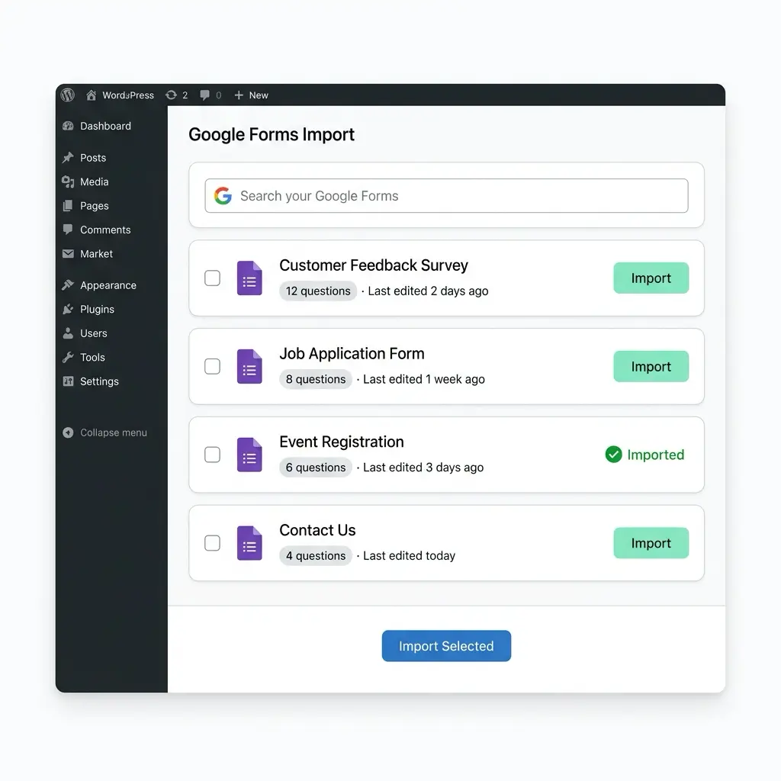
Task: Click the home icon beside WordPress site name
Action: click(x=92, y=95)
